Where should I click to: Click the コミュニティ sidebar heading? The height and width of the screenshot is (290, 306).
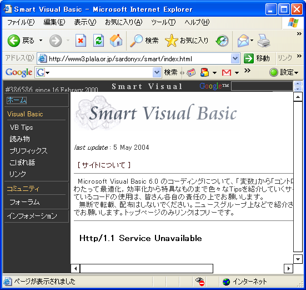pyautogui.click(x=23, y=189)
